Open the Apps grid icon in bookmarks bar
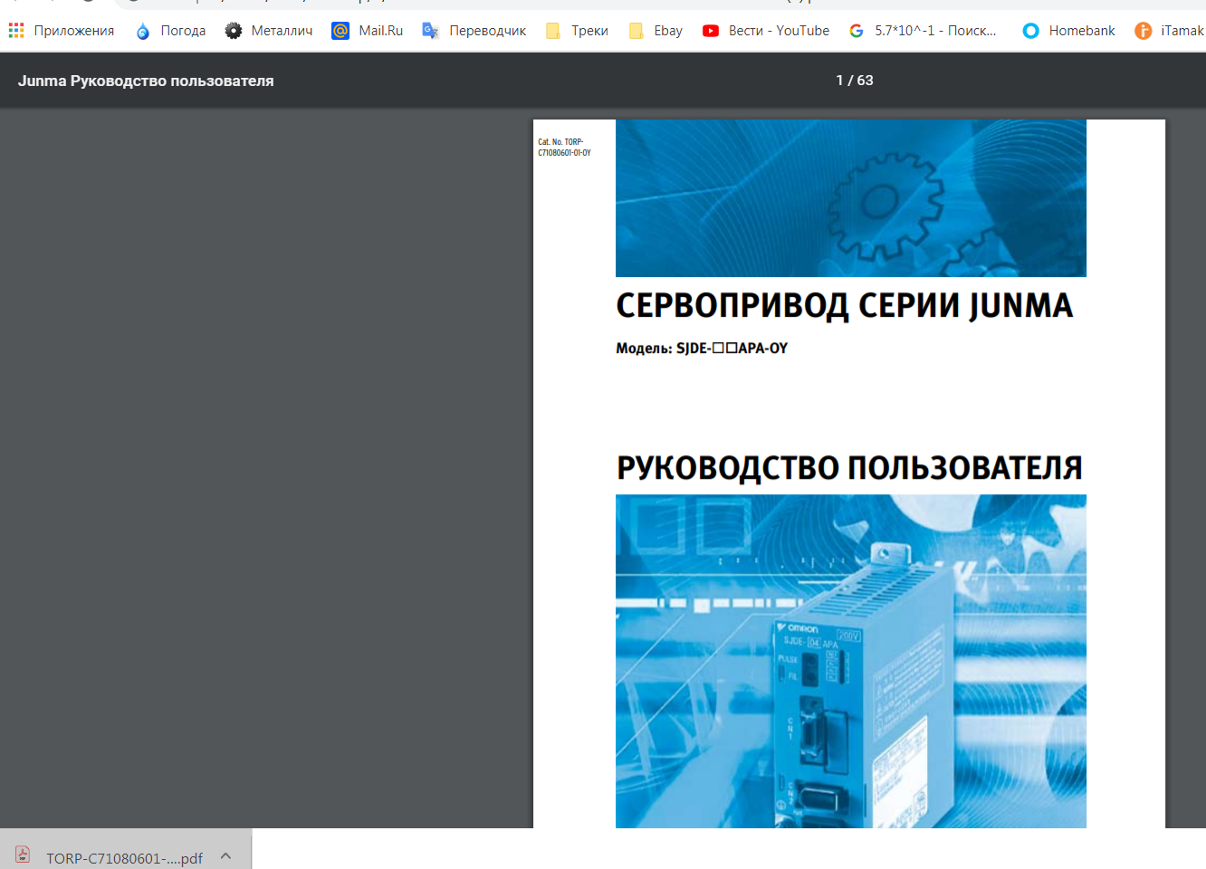 pyautogui.click(x=16, y=31)
